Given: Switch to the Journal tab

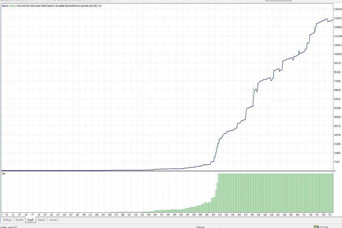Looking at the screenshot, I should (x=53, y=220).
